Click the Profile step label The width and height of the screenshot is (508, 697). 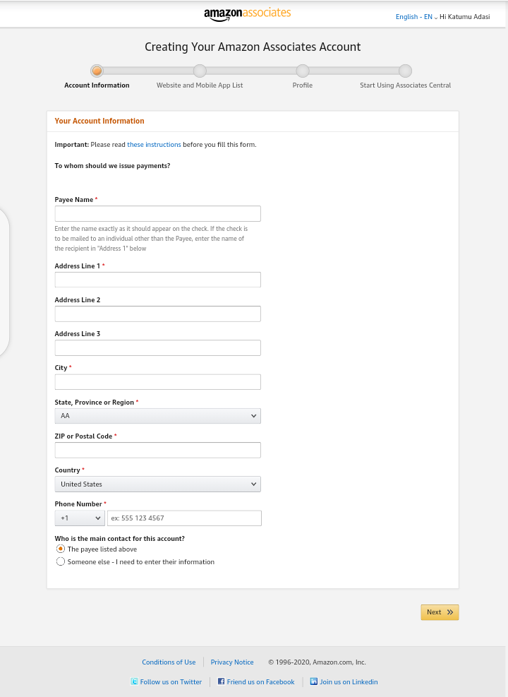coord(303,85)
